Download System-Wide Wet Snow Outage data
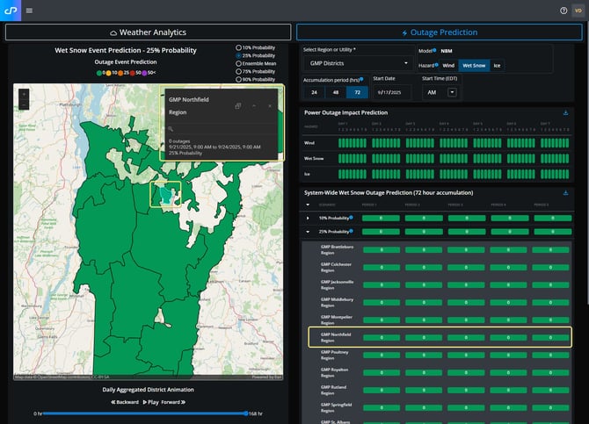Screen dimensions: 589x424 [565, 192]
